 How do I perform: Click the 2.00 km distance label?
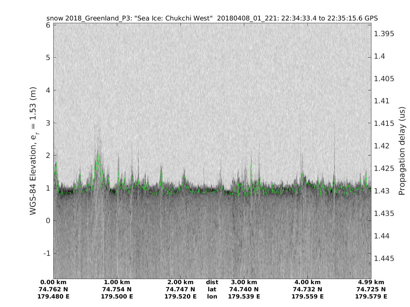pos(180,282)
